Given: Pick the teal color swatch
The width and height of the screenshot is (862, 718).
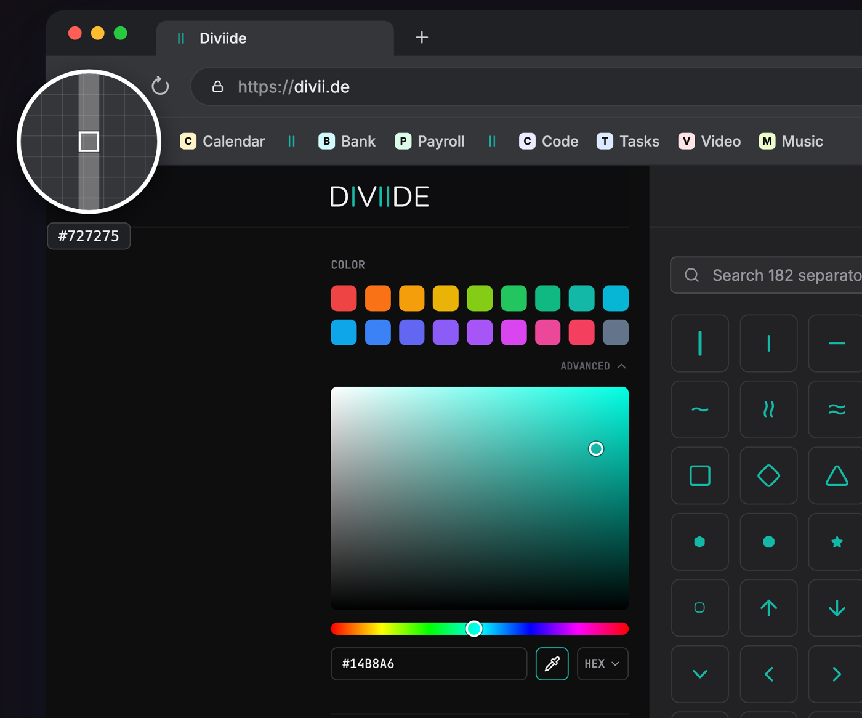Looking at the screenshot, I should pos(582,299).
